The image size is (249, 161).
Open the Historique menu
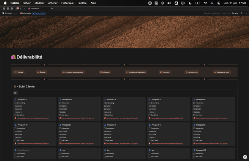tap(67, 3)
